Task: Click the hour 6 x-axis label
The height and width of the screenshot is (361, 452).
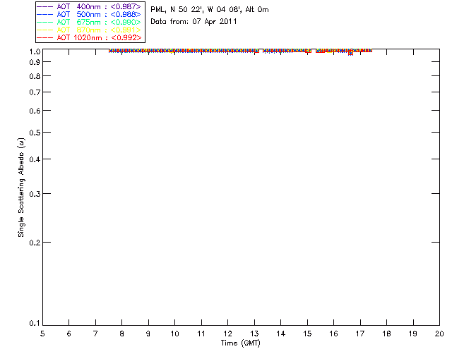Action: click(69, 334)
